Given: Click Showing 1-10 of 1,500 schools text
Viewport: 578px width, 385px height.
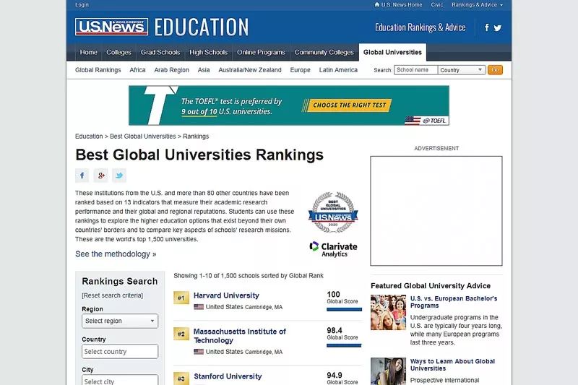Looking at the screenshot, I should 249,276.
